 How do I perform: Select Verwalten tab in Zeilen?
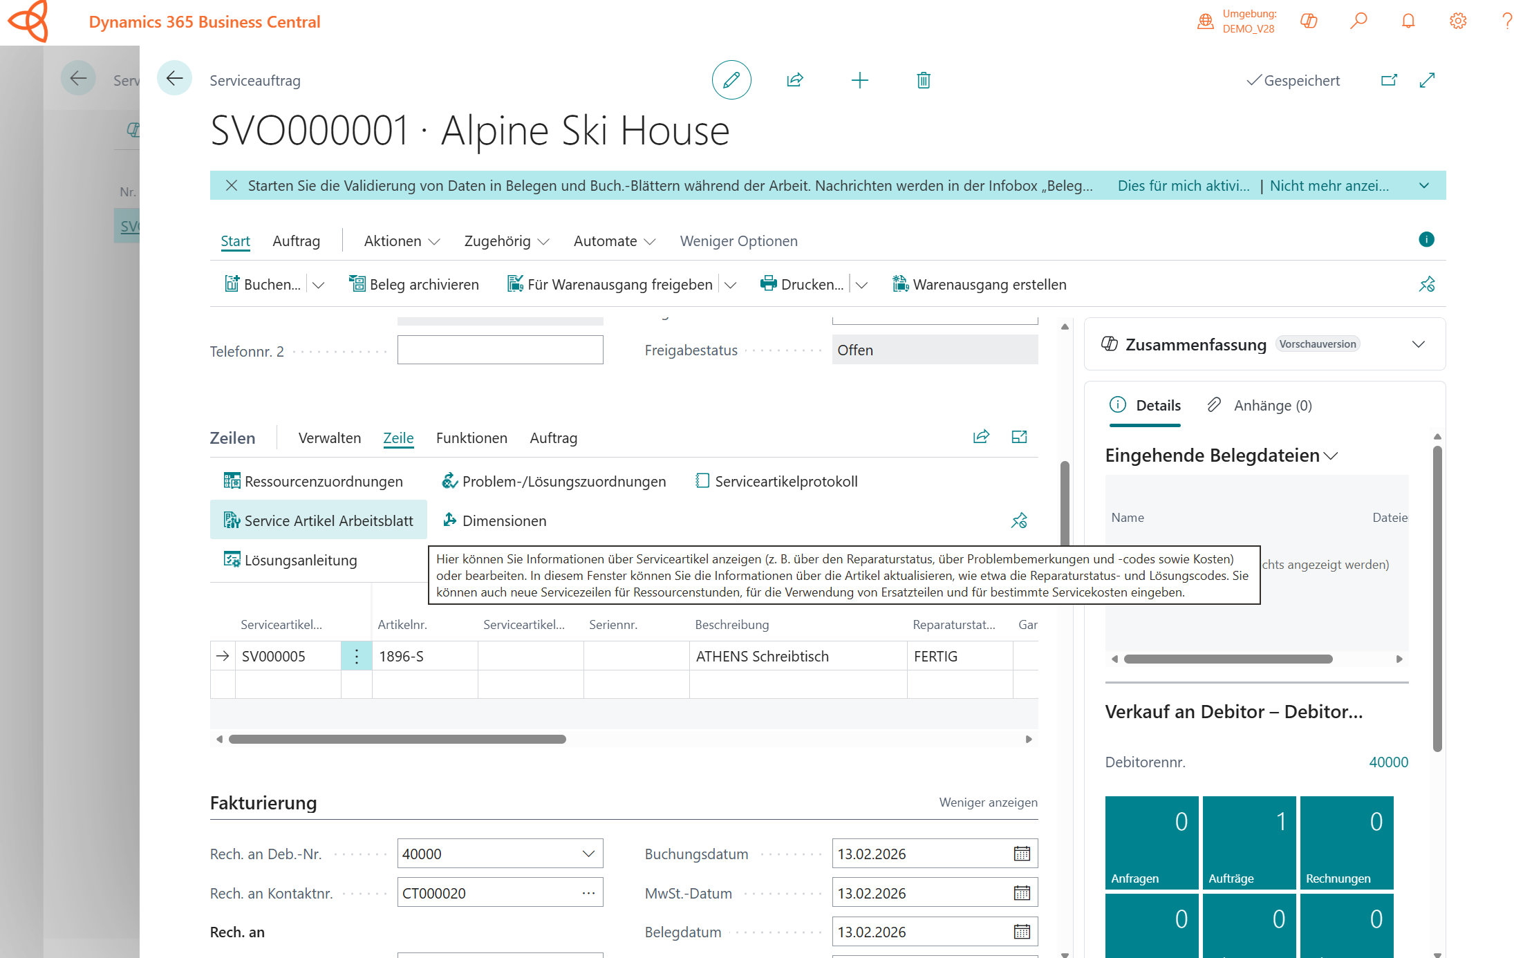[330, 438]
